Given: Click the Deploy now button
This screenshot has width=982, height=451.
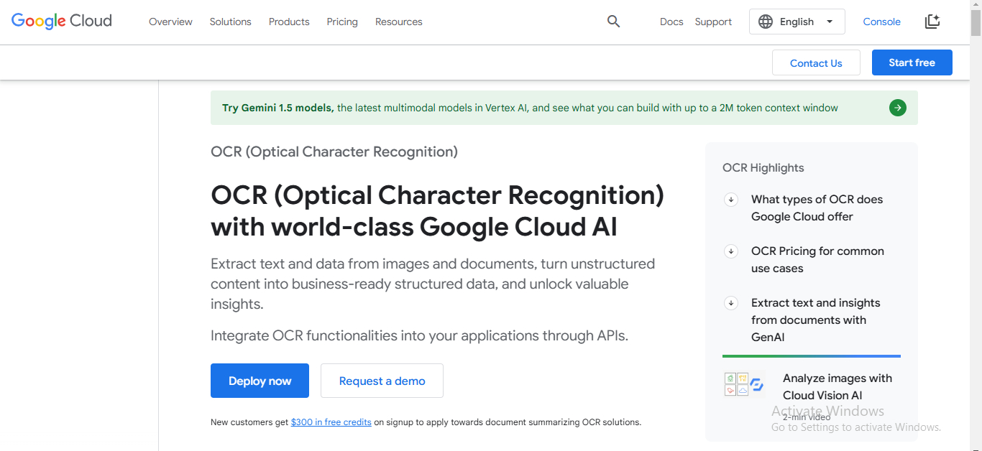Looking at the screenshot, I should pos(260,381).
